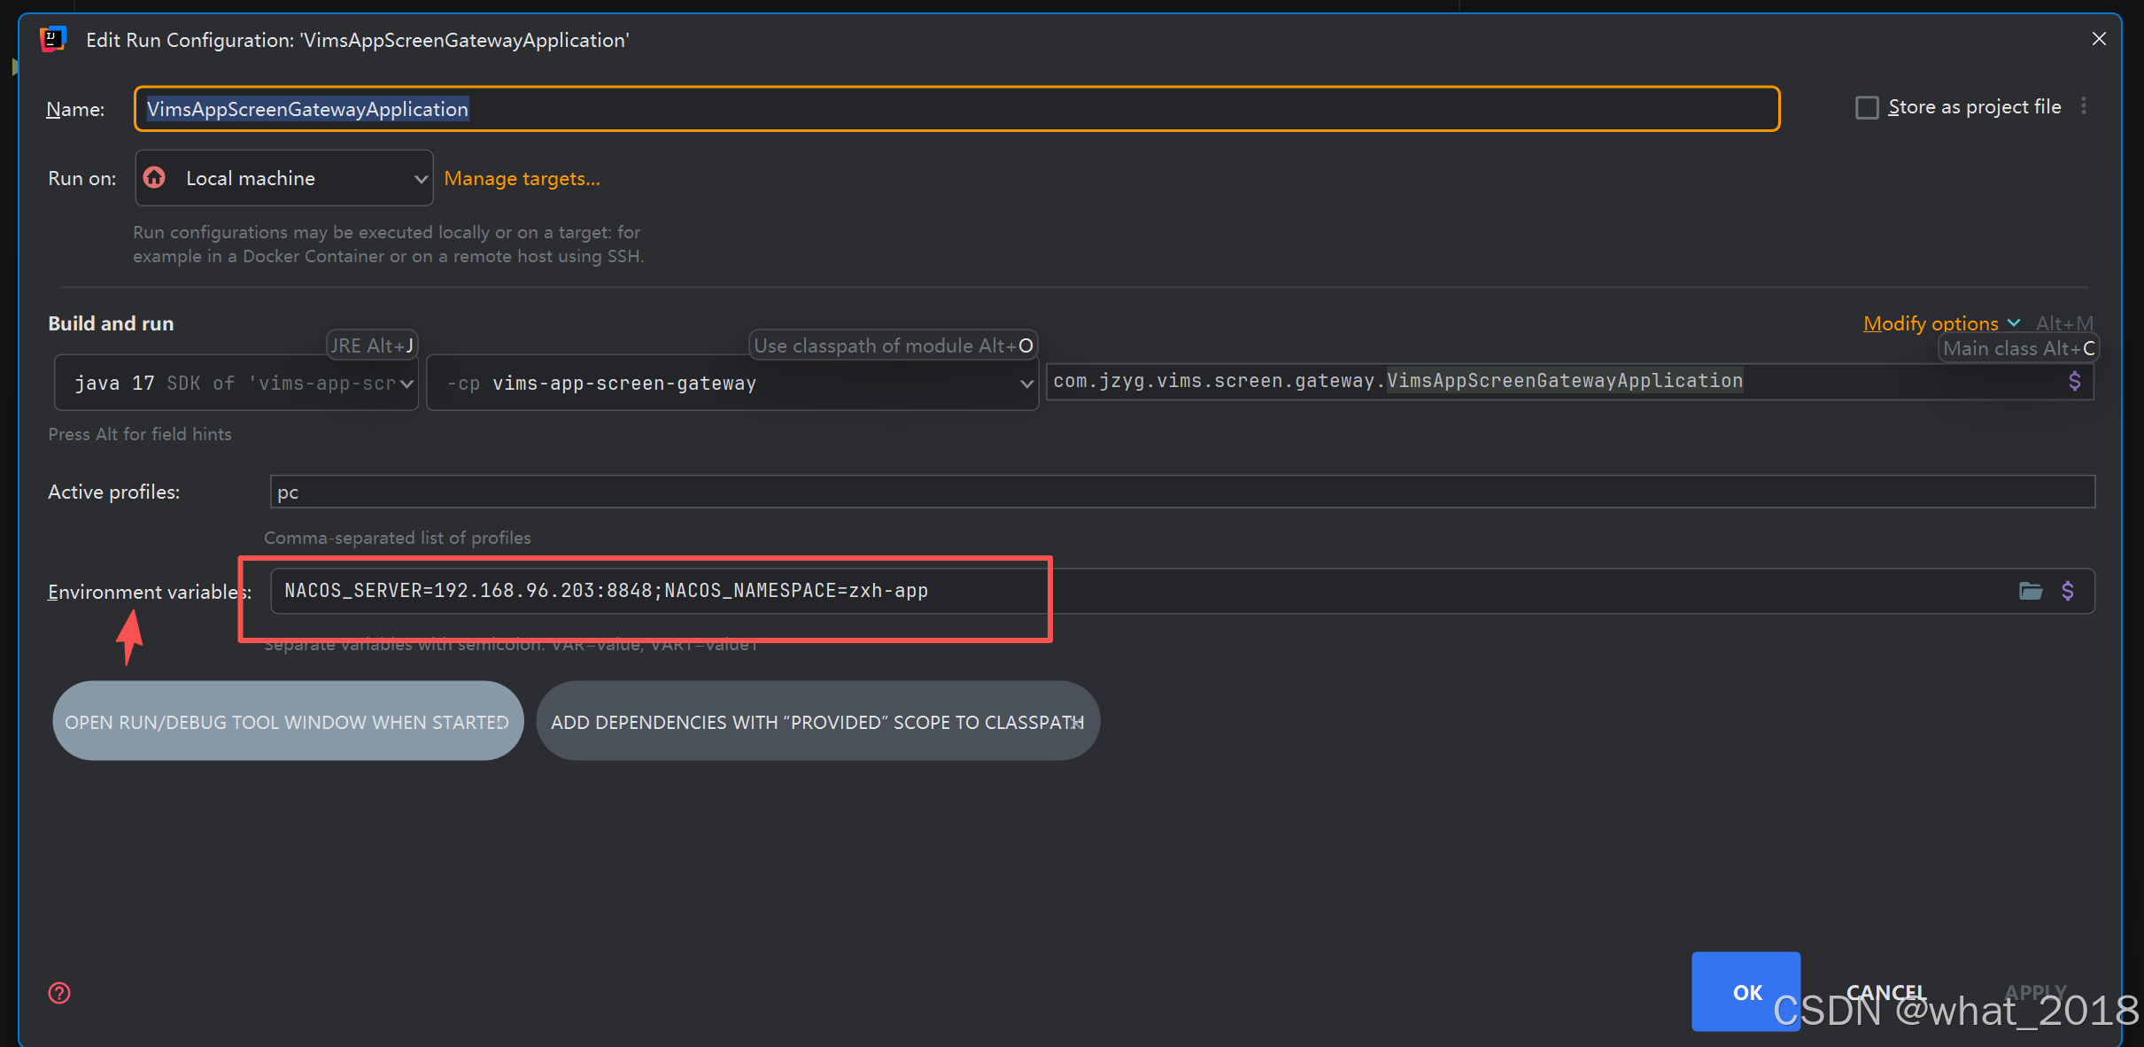Open the java 17 SDK dropdown
Image resolution: width=2144 pixels, height=1047 pixels.
406,384
